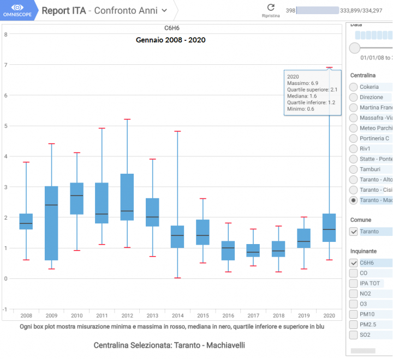Select the Tamburi station radio button
Viewport: 393px width, 359px height.
tap(354, 169)
